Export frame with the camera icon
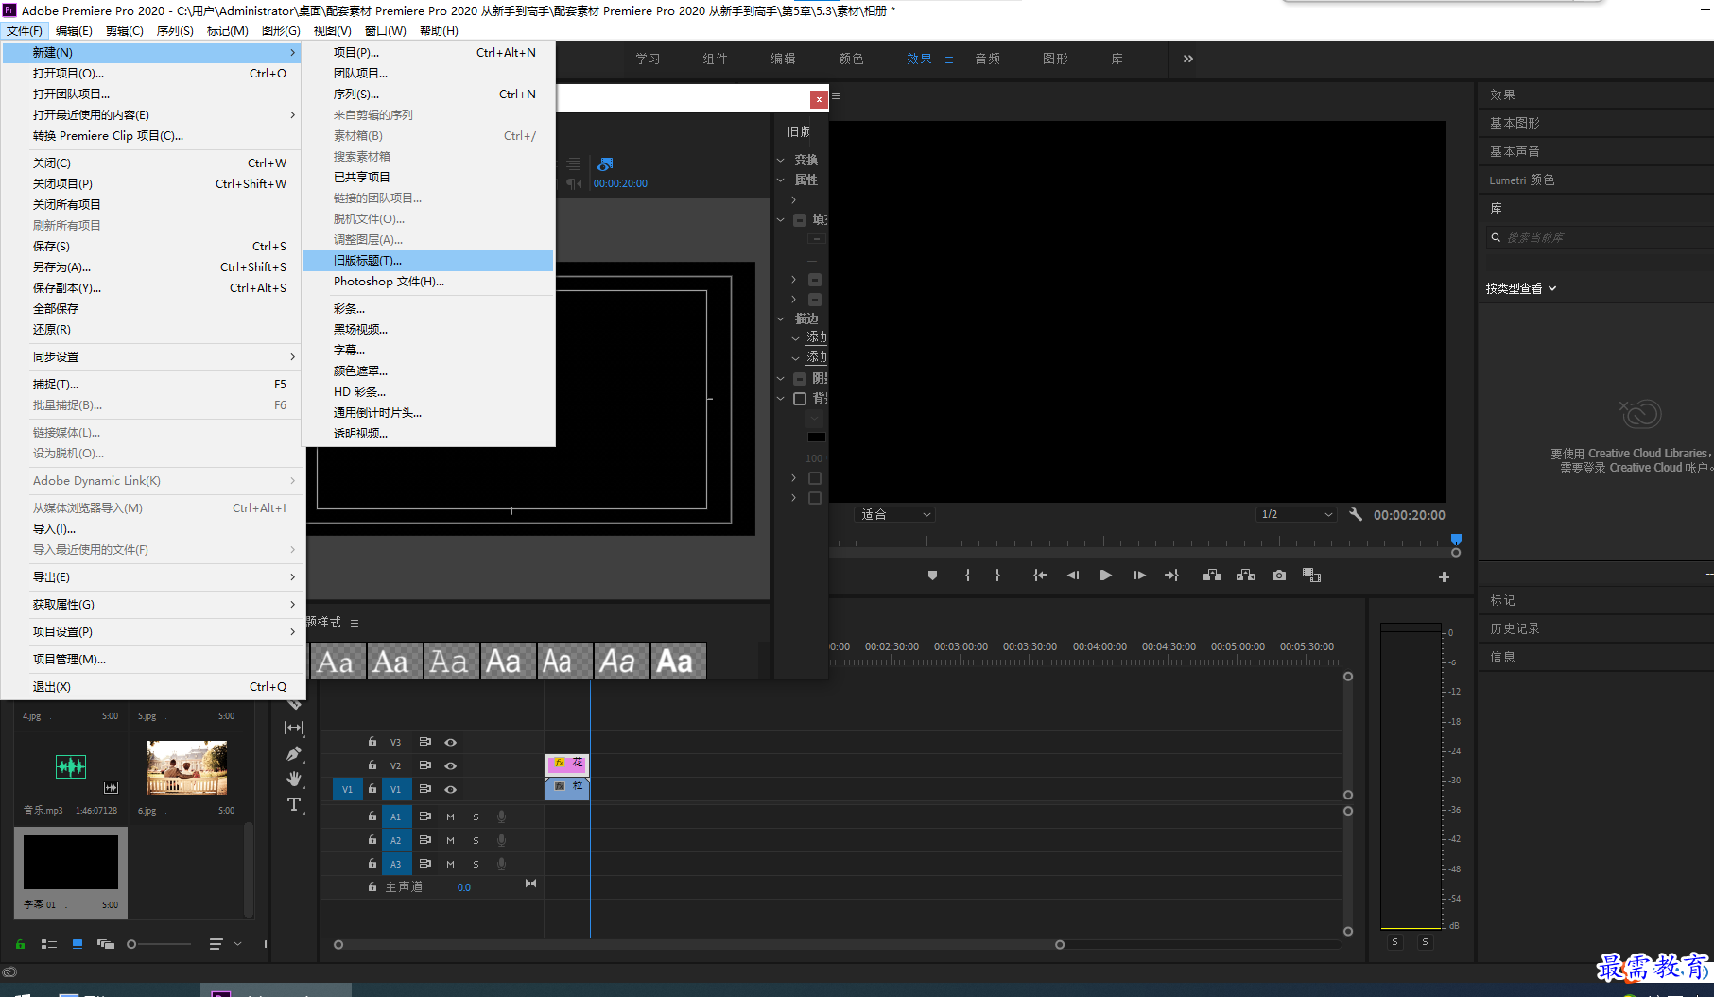 point(1279,576)
